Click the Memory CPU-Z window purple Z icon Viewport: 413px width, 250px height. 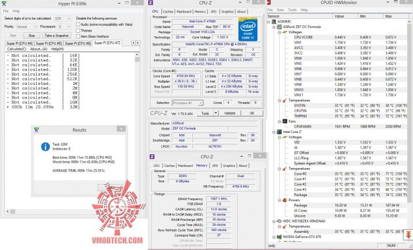pos(152,157)
